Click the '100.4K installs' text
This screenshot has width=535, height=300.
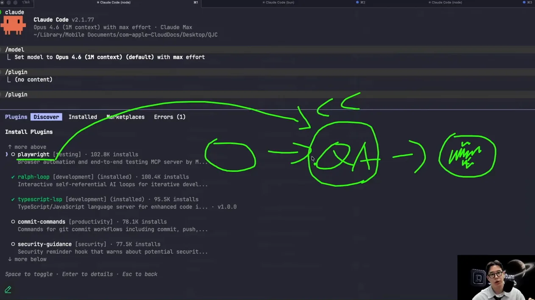[165, 177]
